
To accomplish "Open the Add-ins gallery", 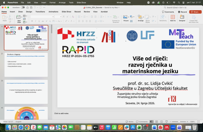I will [173, 18].
